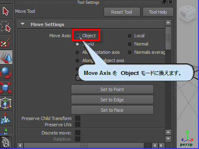Toggle the Relative checkbox
This screenshot has width=199, height=149.
click(x=78, y=139)
